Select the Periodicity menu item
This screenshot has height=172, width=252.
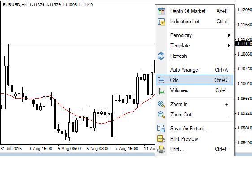tap(195, 35)
